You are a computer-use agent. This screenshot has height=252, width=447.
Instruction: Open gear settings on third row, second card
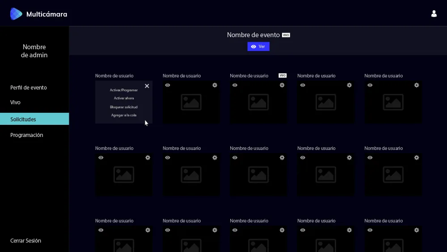click(x=215, y=230)
